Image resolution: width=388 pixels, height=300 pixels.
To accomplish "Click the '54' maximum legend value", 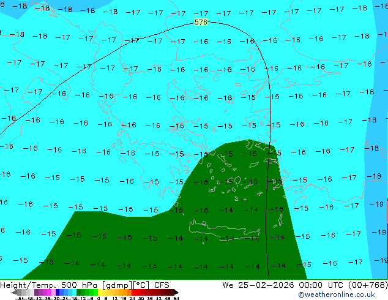I will 177,299.
